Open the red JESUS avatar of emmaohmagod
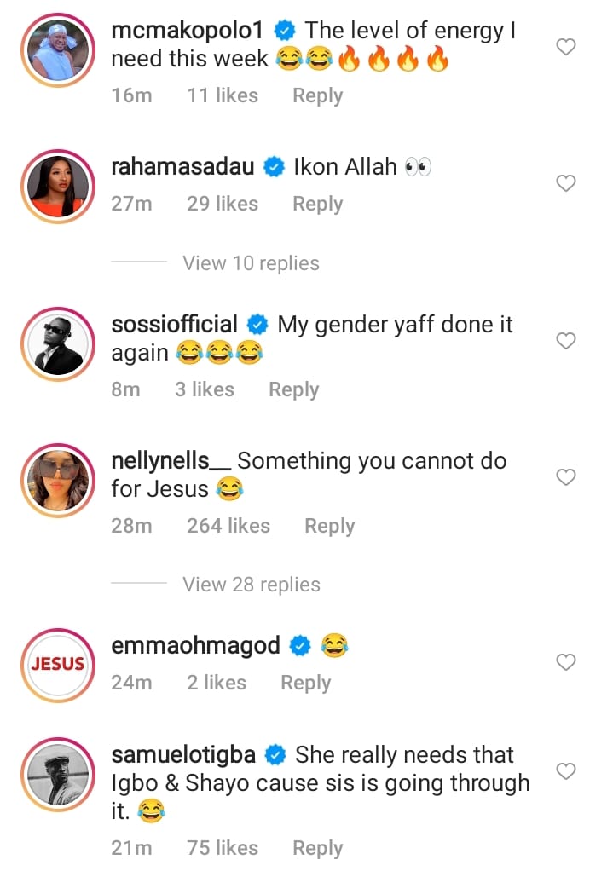Image resolution: width=613 pixels, height=871 pixels. pos(58,664)
